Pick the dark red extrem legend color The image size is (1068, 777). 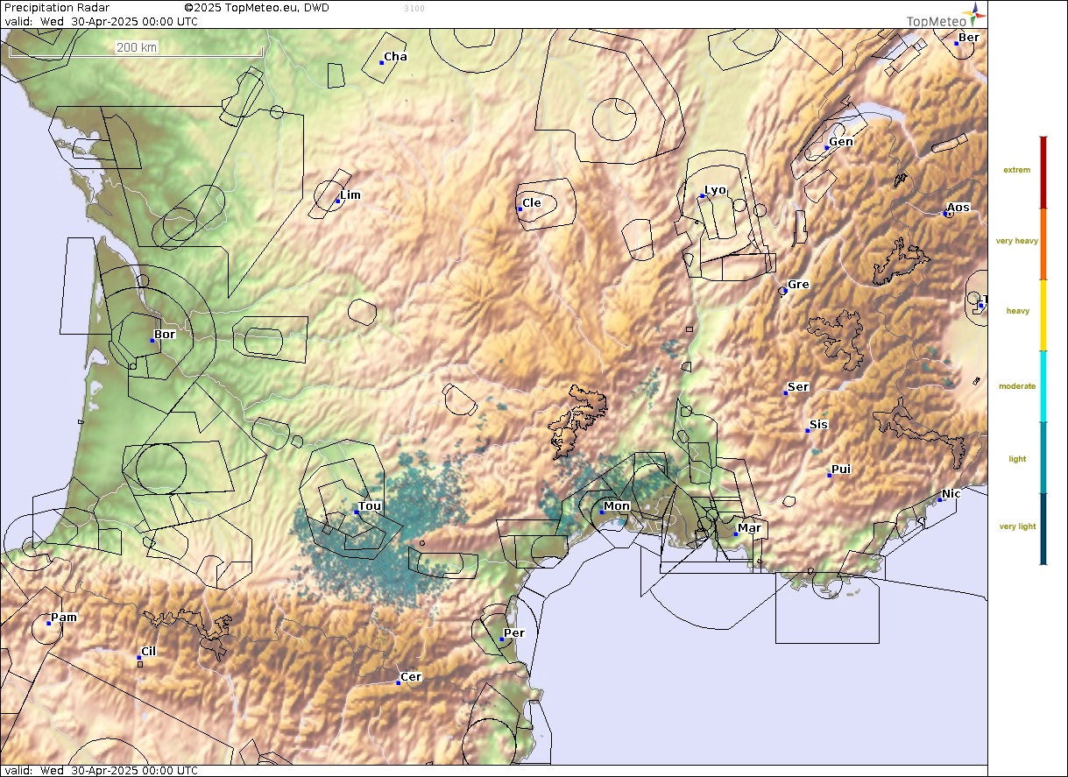point(1043,173)
